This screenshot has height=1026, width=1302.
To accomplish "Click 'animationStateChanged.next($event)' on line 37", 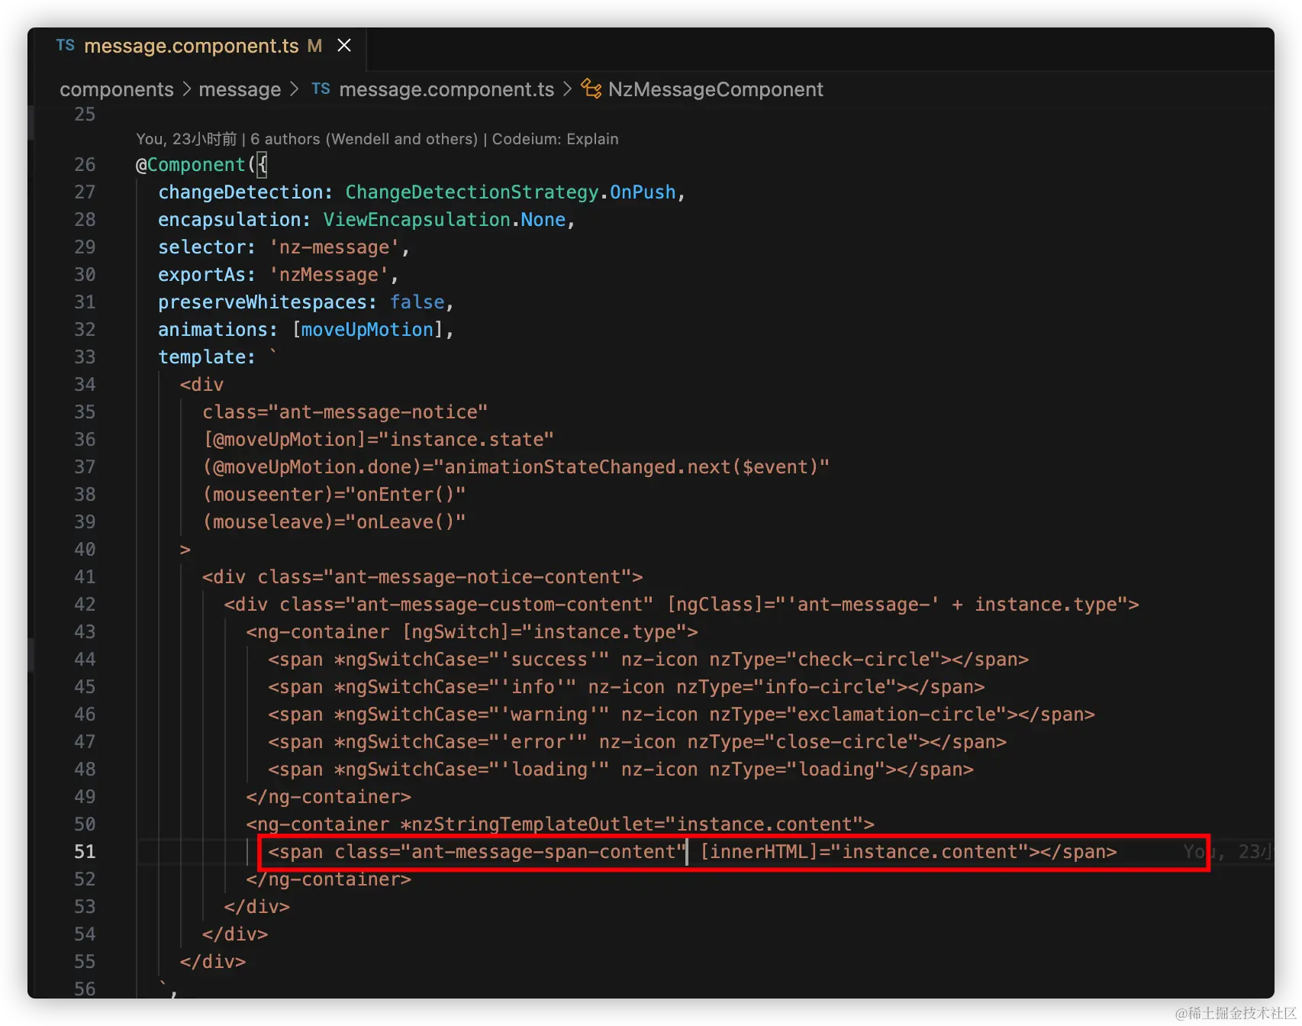I will tap(631, 467).
